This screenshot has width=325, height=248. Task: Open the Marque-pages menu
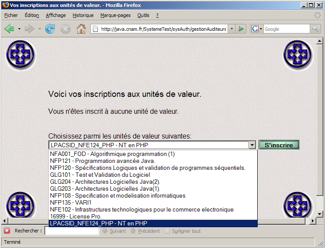pos(116,15)
